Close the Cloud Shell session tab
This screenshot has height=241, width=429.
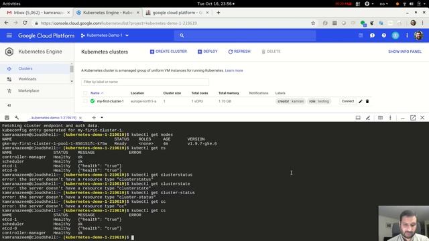[x=80, y=118]
